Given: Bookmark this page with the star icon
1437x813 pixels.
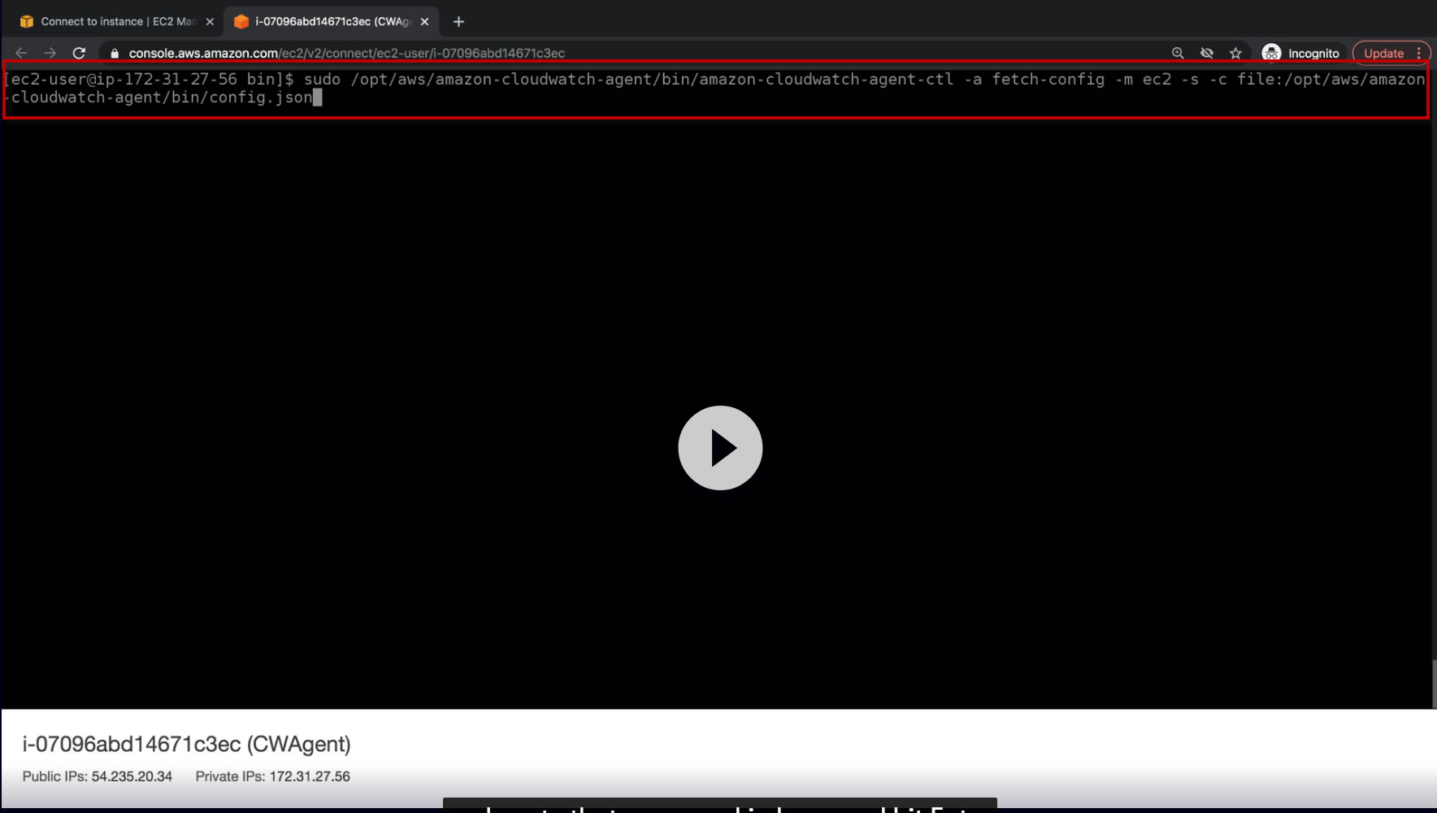Looking at the screenshot, I should (x=1235, y=53).
